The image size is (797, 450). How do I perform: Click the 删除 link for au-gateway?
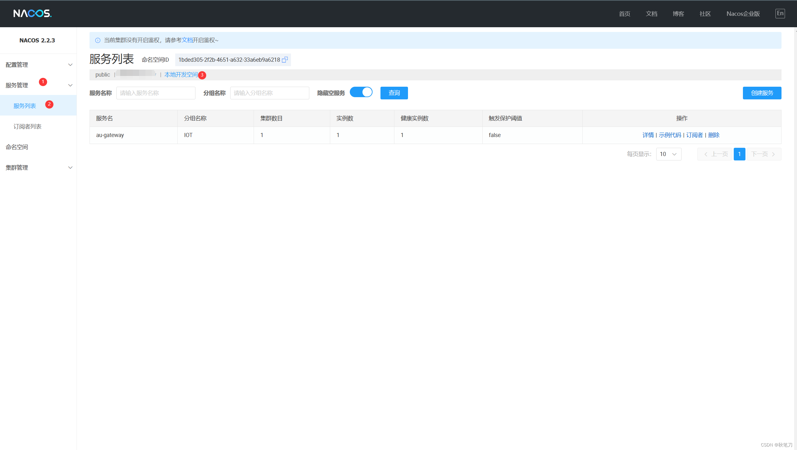click(x=714, y=135)
